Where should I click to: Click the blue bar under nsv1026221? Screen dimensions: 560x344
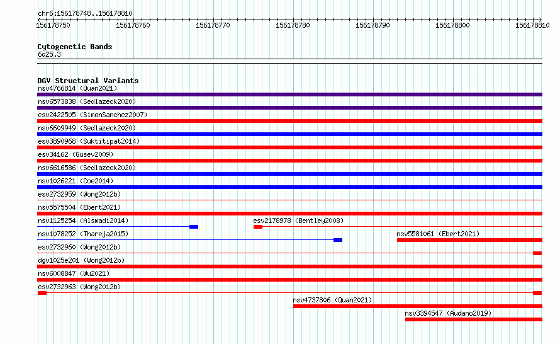click(289, 187)
